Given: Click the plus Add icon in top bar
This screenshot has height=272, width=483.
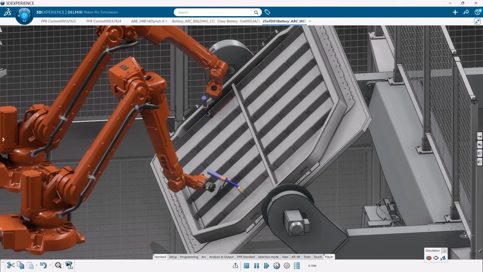Looking at the screenshot, I should coord(455,12).
